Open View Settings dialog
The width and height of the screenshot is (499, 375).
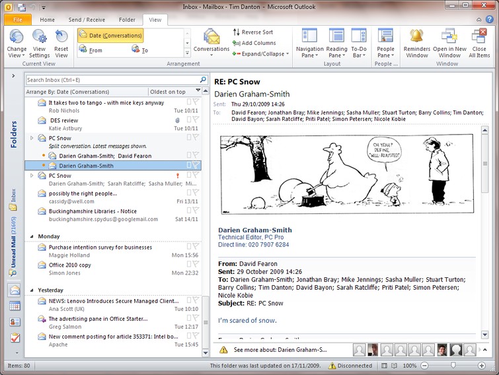click(x=39, y=44)
